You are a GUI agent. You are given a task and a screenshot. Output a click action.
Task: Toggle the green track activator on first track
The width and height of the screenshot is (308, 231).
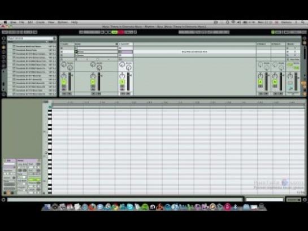[x=64, y=82]
